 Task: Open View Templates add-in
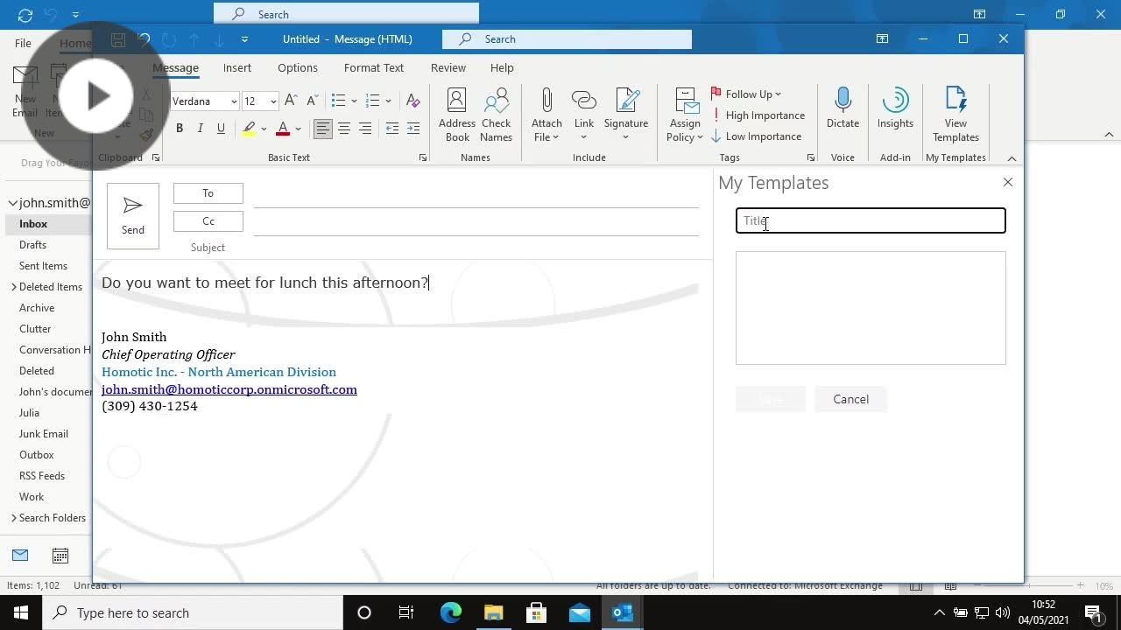955,115
